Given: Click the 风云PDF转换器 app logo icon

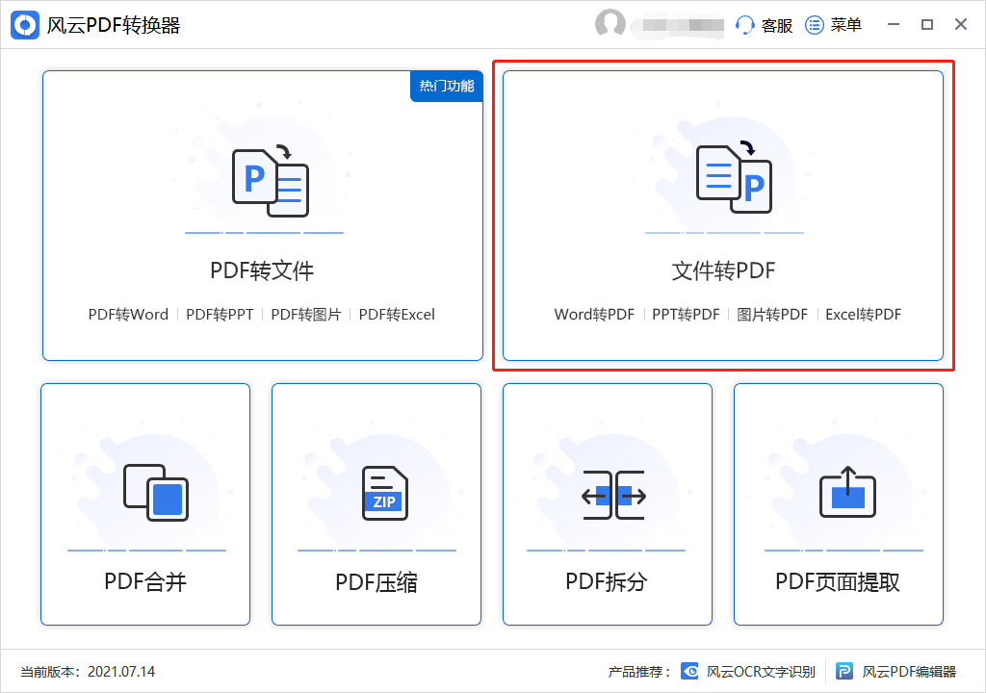Looking at the screenshot, I should pos(25,25).
